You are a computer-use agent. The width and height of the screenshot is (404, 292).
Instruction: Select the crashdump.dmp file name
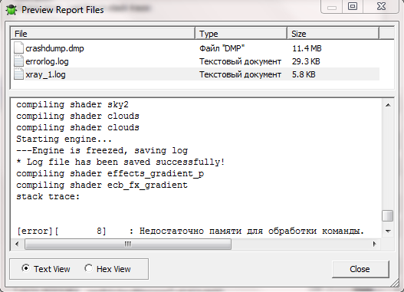(54, 48)
